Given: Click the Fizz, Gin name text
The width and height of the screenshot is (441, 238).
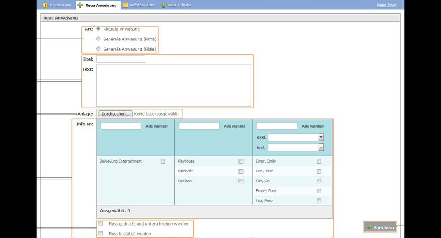Looking at the screenshot, I should click(263, 181).
